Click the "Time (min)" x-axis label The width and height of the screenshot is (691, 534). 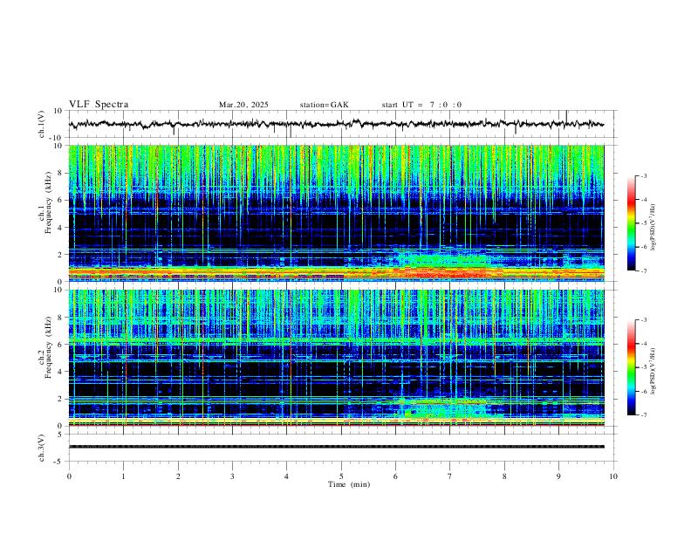pos(349,484)
